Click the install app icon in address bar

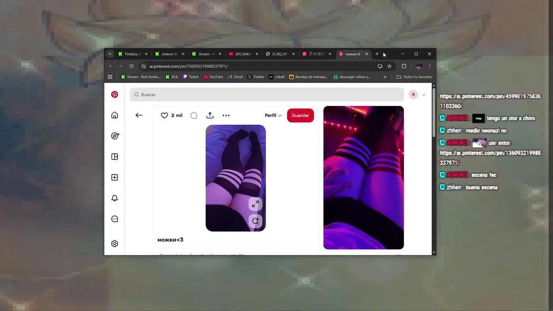(380, 66)
